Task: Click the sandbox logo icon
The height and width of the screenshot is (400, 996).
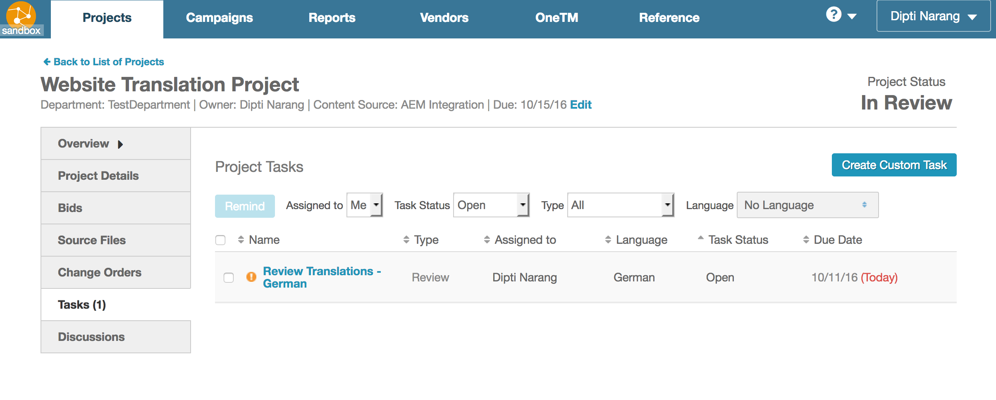Action: pos(21,18)
